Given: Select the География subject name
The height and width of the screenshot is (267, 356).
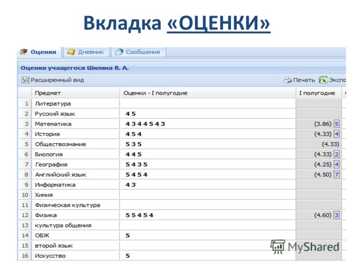Looking at the screenshot, I should [x=51, y=164].
